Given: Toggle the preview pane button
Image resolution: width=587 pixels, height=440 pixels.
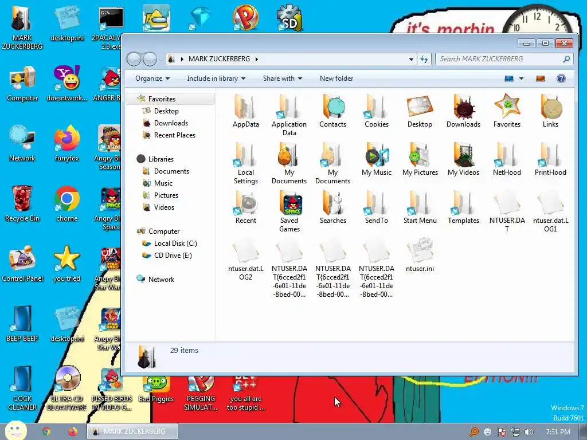Looking at the screenshot, I should click(x=540, y=78).
